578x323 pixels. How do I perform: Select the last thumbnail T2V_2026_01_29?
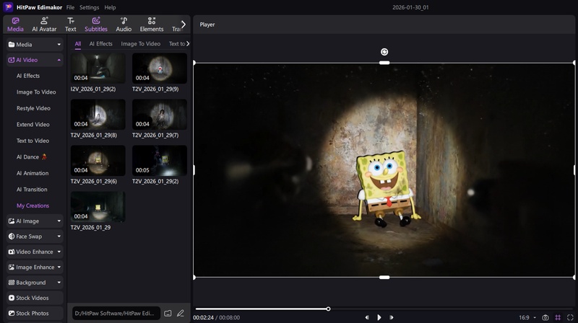(98, 207)
